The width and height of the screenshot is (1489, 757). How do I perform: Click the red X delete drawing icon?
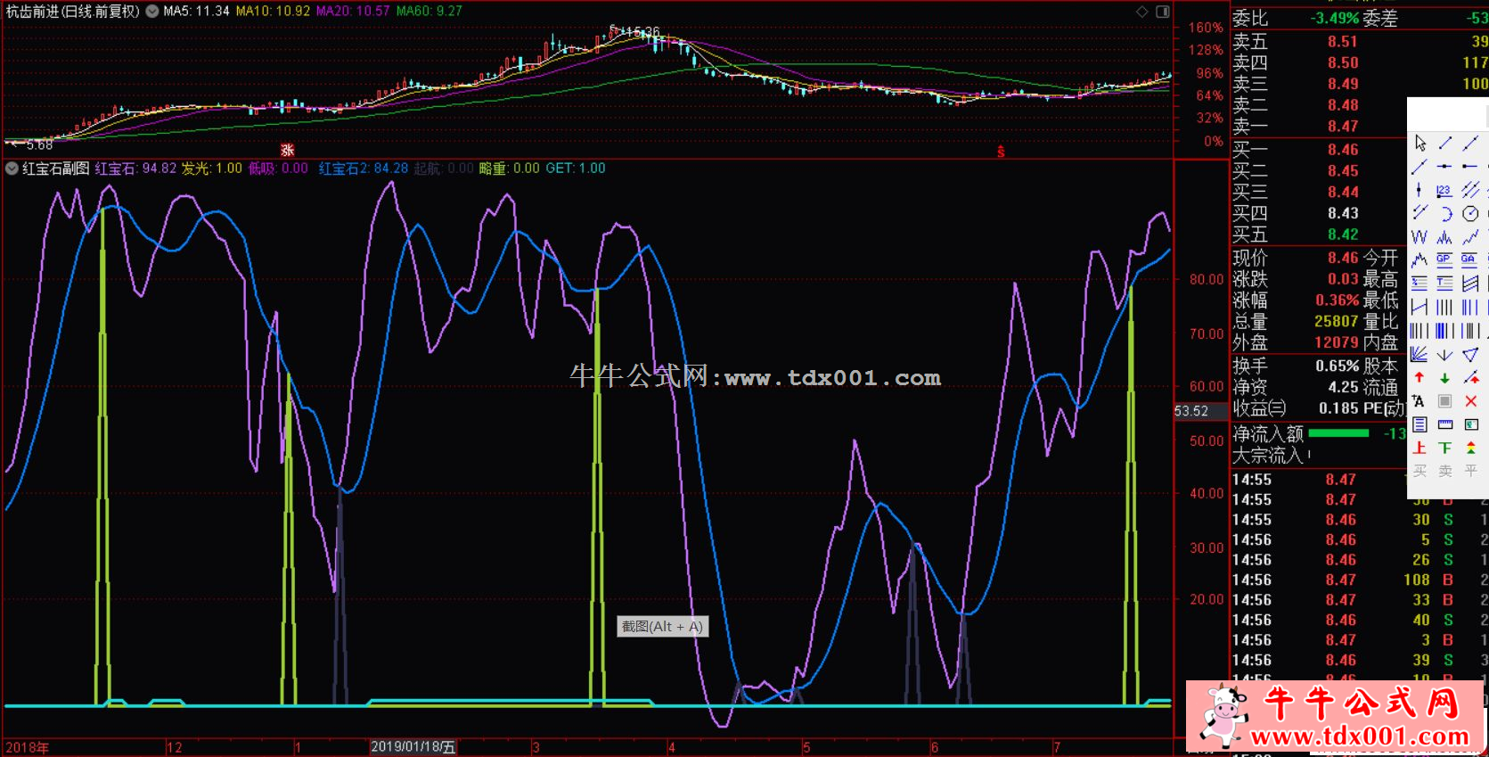tap(1470, 401)
